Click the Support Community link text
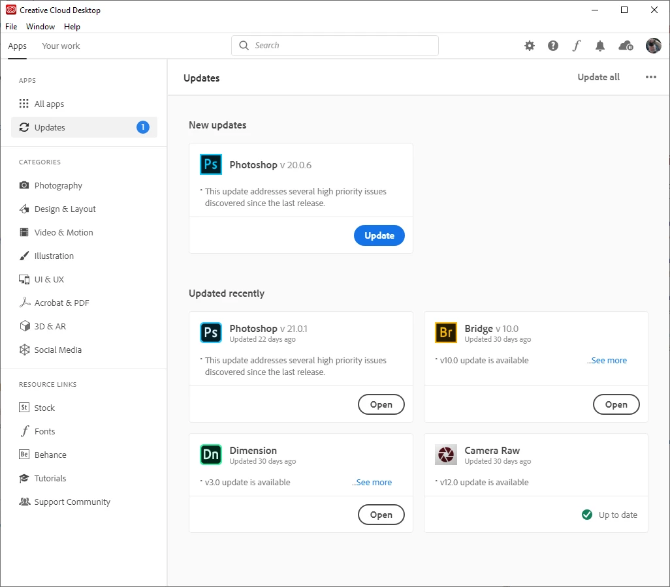Screen dimensions: 670x587 (72, 502)
